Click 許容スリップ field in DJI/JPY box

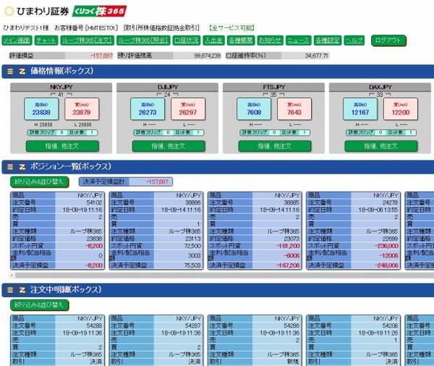[x=168, y=132]
